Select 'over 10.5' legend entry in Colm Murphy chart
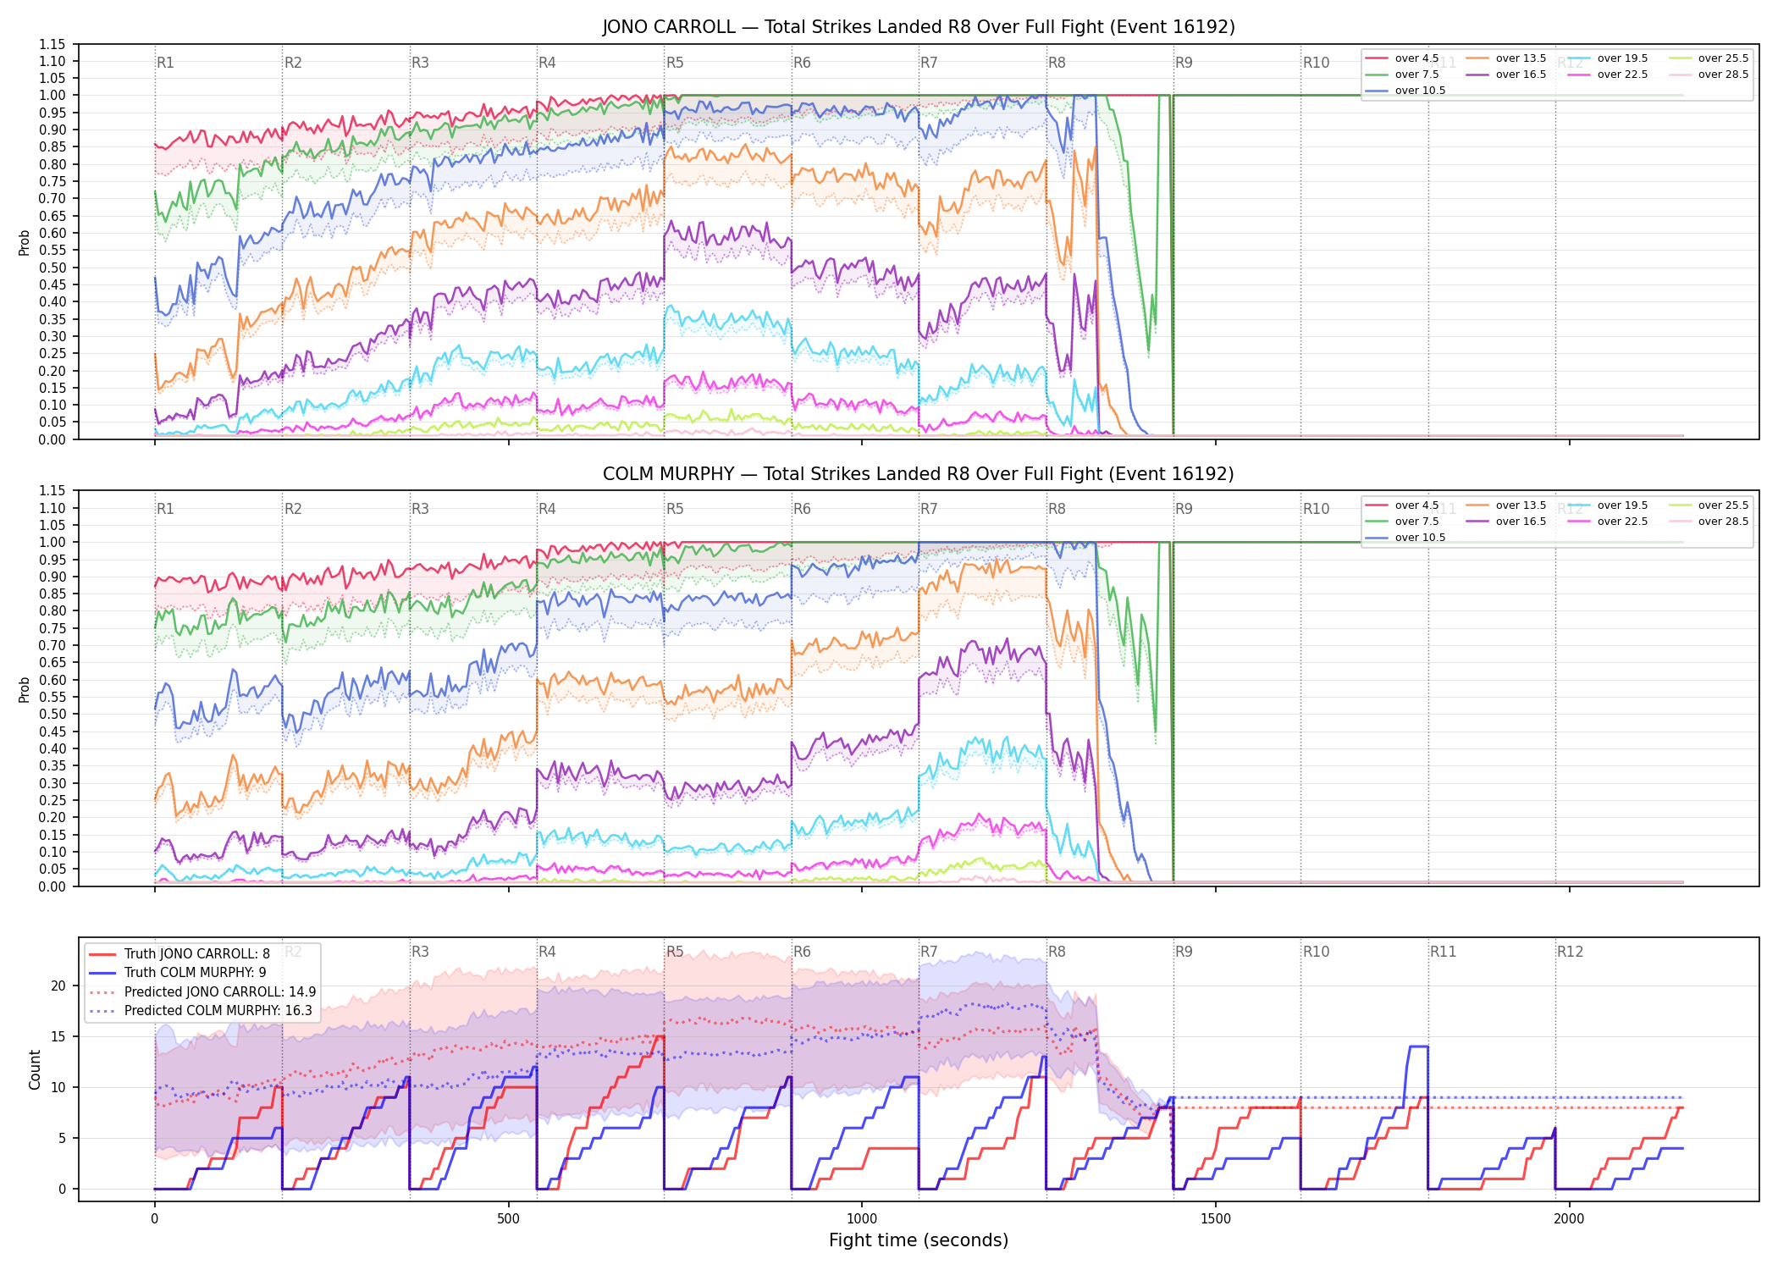The height and width of the screenshot is (1270, 1778). (x=1405, y=538)
